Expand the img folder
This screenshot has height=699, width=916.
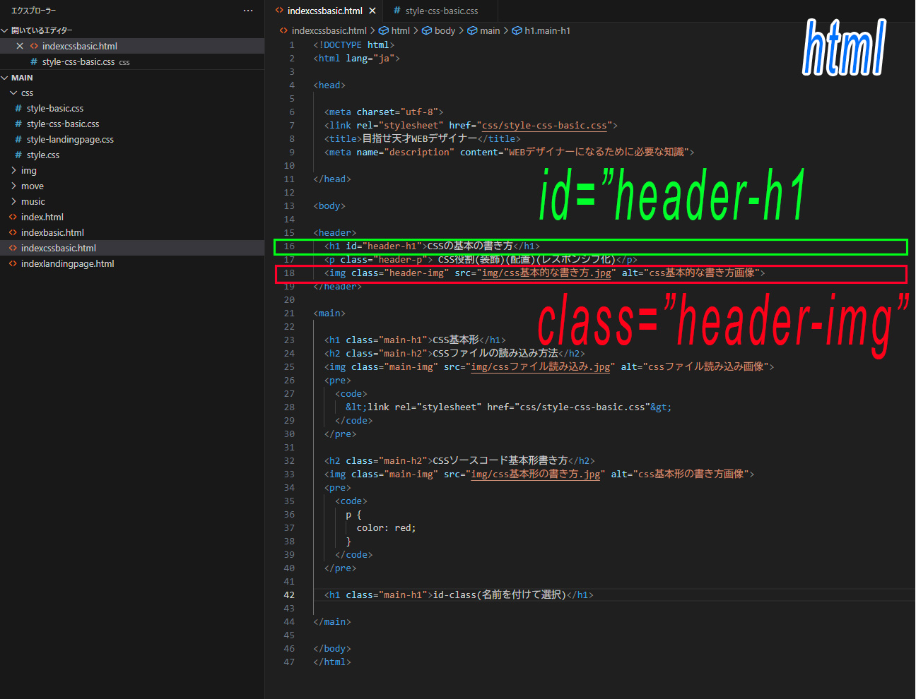point(13,170)
